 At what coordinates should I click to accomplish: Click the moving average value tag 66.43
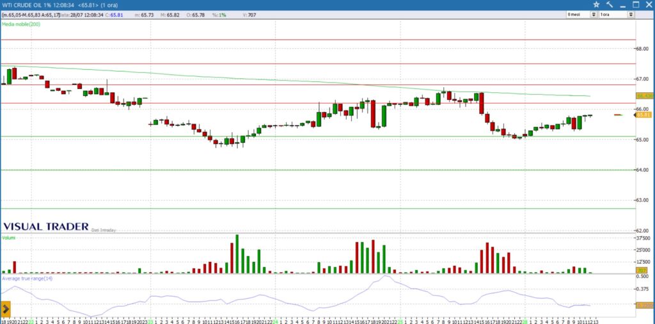tap(645, 96)
